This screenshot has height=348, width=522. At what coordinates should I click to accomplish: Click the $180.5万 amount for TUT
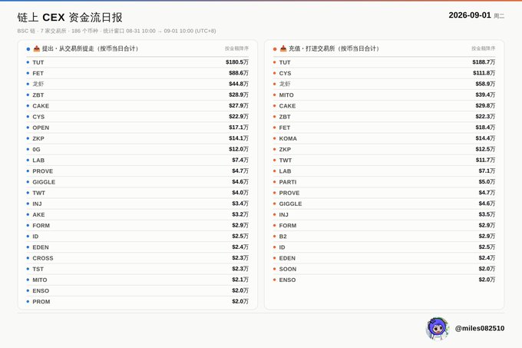[x=237, y=62]
